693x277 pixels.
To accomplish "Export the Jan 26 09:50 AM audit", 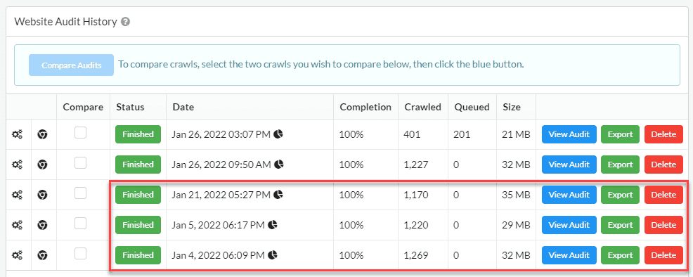I will [x=620, y=165].
